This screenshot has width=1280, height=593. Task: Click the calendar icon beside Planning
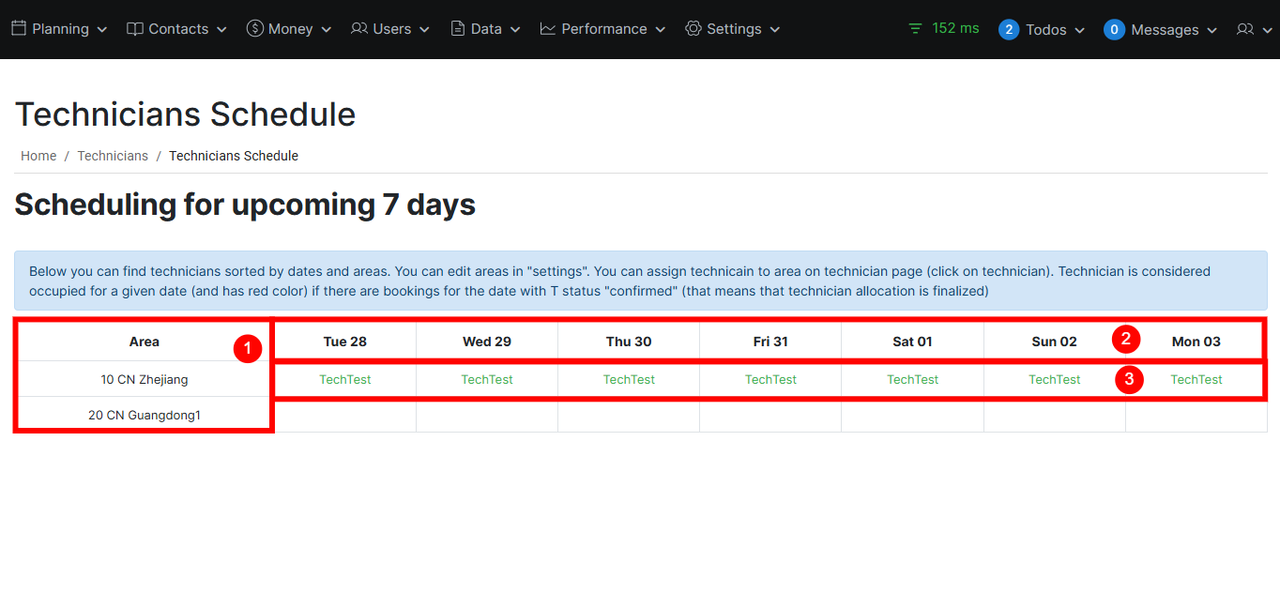pos(19,29)
